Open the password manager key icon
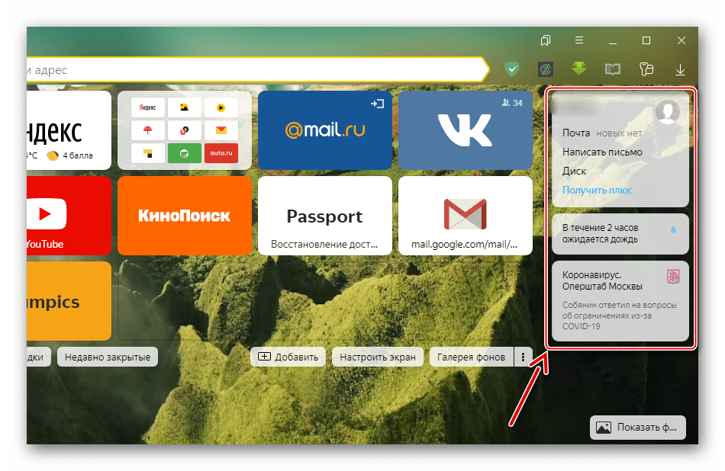 [x=646, y=69]
